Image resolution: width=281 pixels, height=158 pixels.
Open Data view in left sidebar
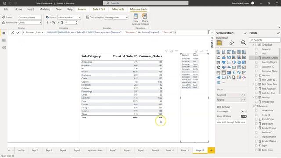pyautogui.click(x=4, y=40)
